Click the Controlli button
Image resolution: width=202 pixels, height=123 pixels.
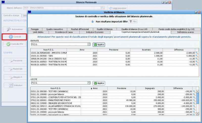point(15,37)
